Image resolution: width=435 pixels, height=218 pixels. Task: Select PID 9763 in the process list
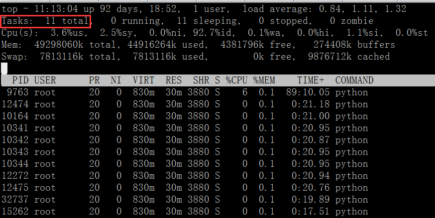tap(17, 92)
